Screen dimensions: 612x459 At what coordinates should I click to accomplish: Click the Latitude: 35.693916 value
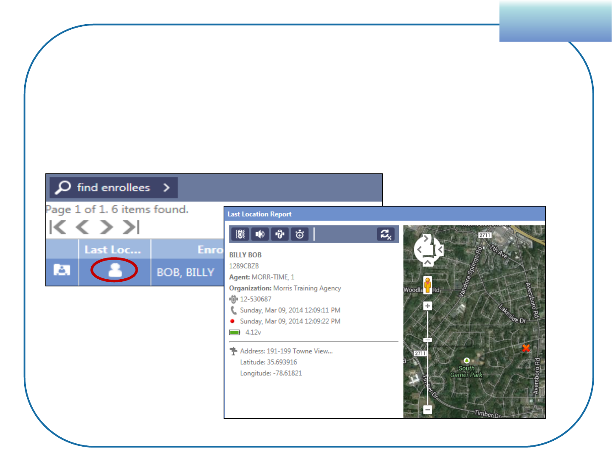[268, 362]
